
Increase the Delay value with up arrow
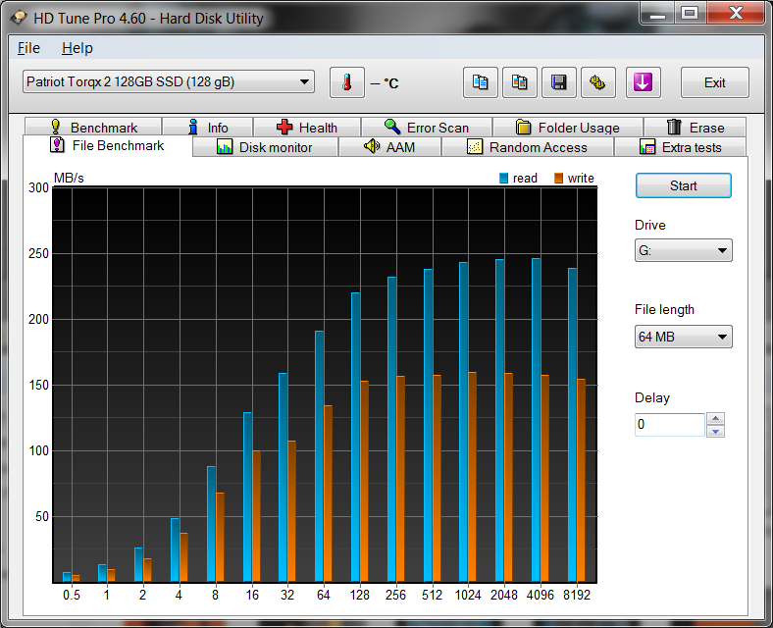(x=716, y=419)
